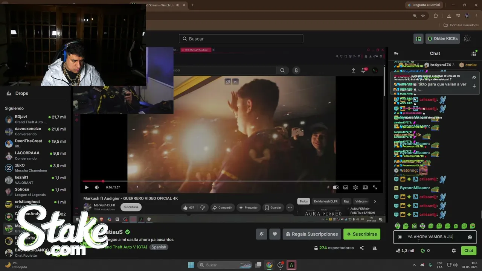Toggle channel notifications bell
The image size is (482, 271).
262,234
